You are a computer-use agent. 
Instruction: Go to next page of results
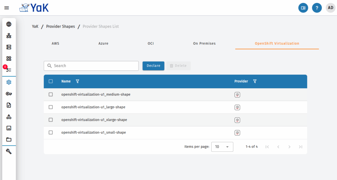coord(290,147)
